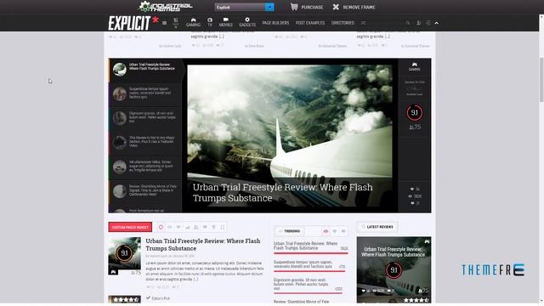Screen dimensions: 544x306
Task: Click the TRENDING widget label
Action: tap(289, 231)
